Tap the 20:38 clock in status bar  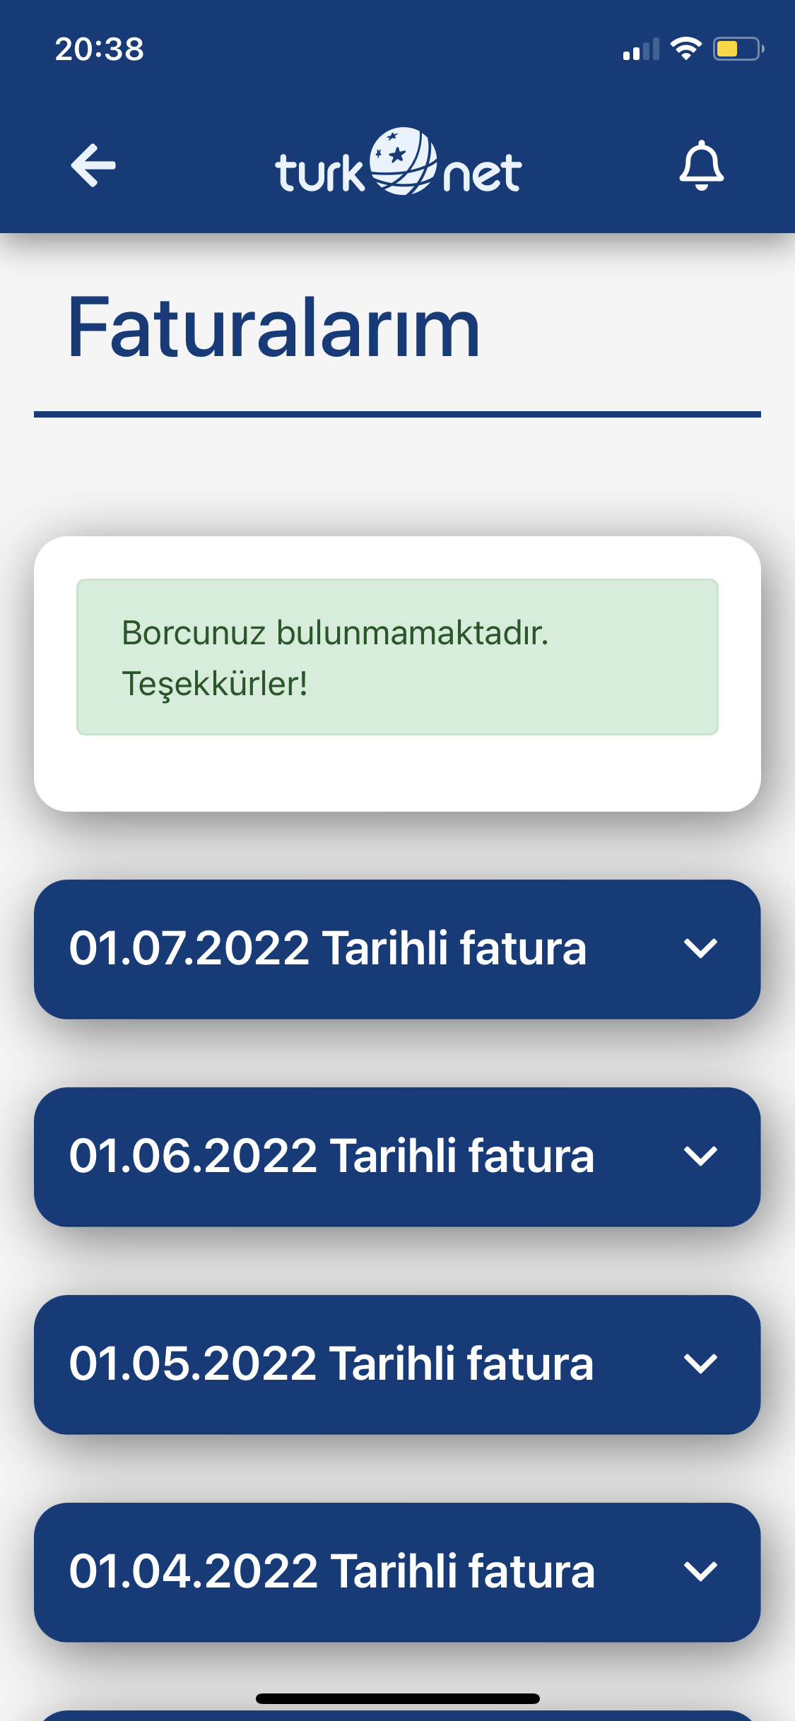(x=100, y=49)
